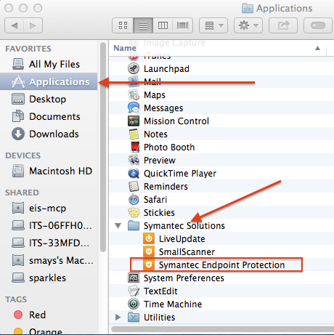334x335 pixels.
Task: Select the Safari compass icon
Action: click(134, 199)
